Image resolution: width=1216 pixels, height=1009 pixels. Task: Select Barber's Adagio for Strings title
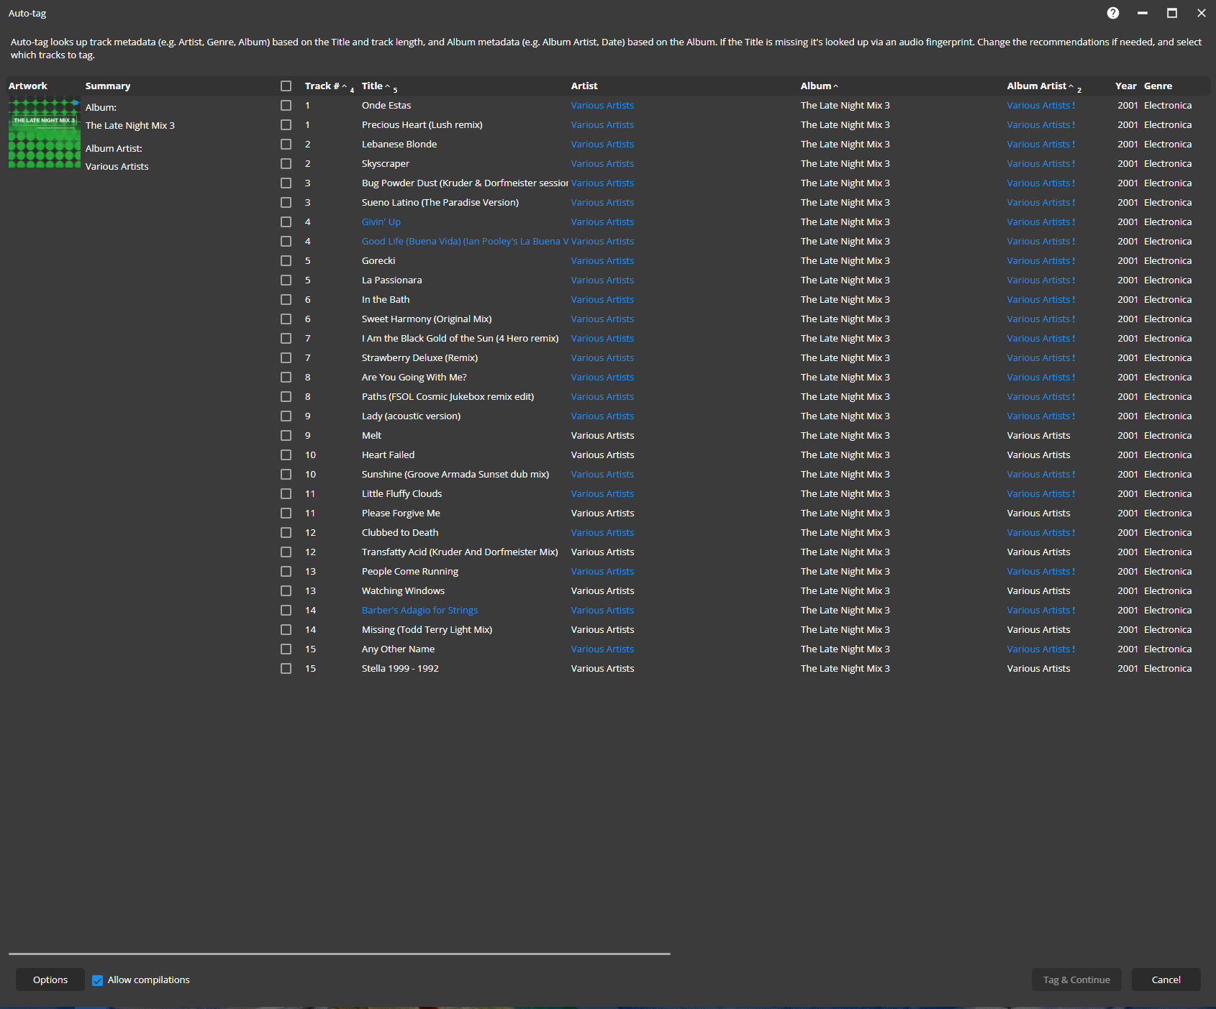click(419, 611)
